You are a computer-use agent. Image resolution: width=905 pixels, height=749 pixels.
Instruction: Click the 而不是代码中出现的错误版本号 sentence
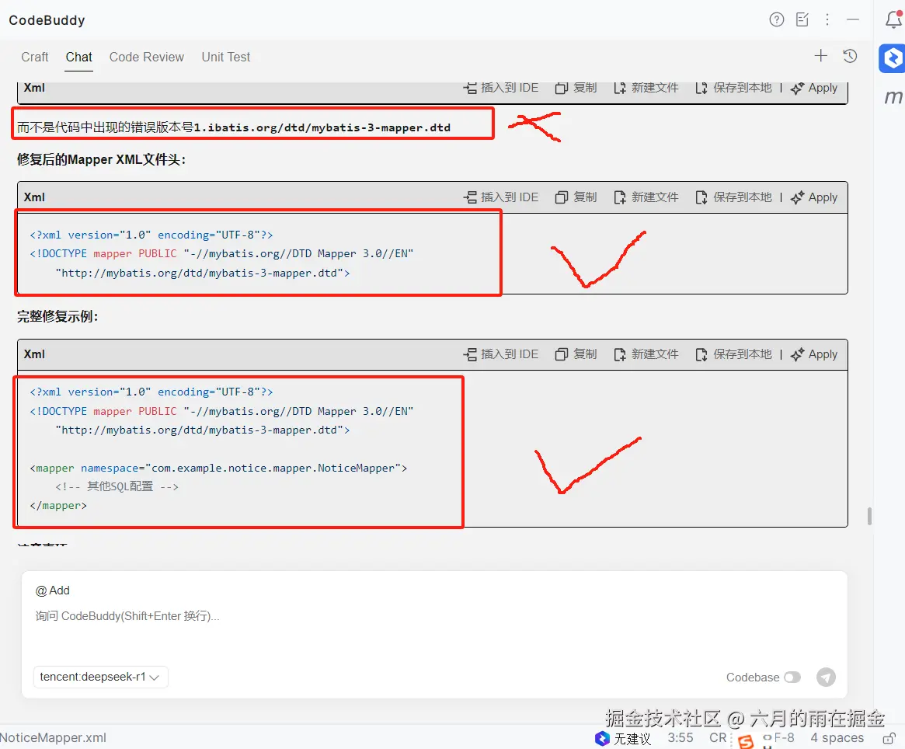(233, 127)
